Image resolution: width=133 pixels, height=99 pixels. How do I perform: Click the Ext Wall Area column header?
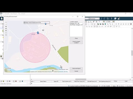[92, 81]
